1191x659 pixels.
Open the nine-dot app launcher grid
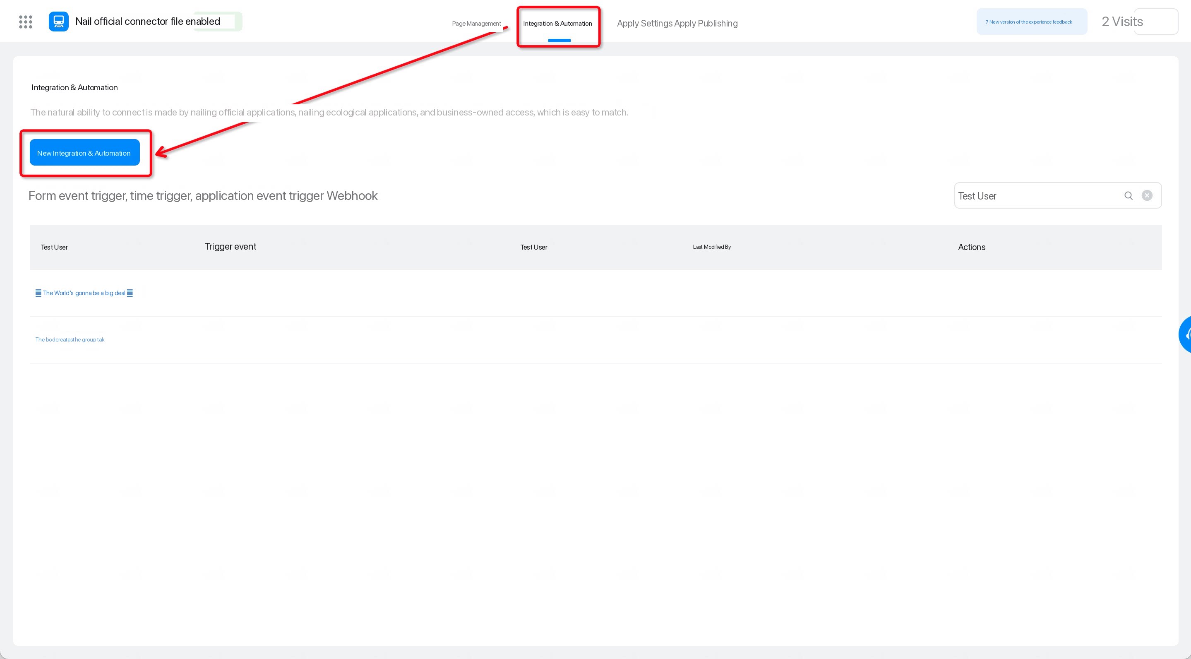[x=25, y=22]
